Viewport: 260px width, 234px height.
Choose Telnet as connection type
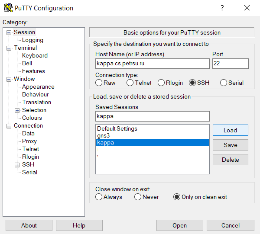130,83
